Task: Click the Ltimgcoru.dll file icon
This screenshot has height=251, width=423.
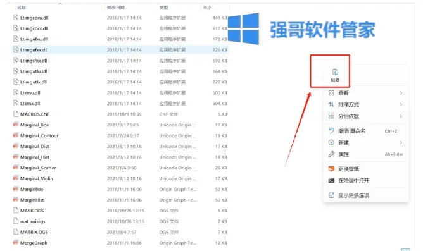Action: (x=16, y=18)
